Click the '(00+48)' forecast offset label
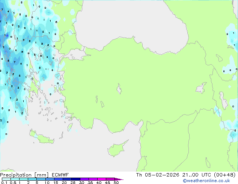The height and width of the screenshot is (184, 238). pyautogui.click(x=224, y=175)
